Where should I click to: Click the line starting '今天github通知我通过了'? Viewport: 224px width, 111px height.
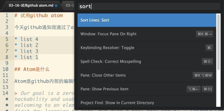coord(45,27)
